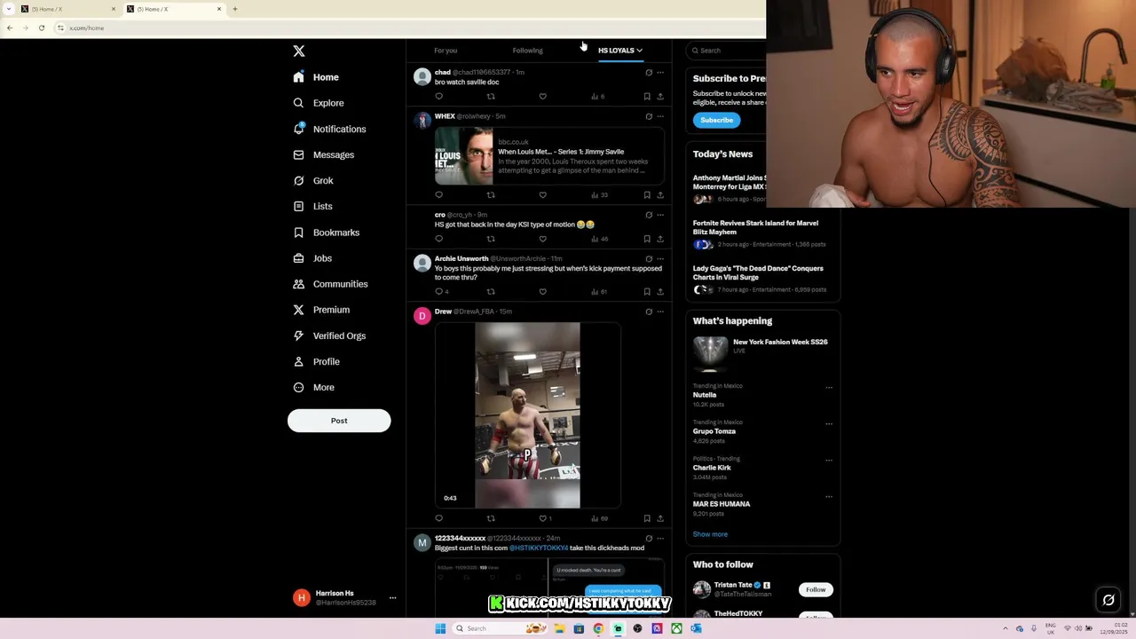1136x639 pixels.
Task: Open Lists in the sidebar
Action: 312,206
